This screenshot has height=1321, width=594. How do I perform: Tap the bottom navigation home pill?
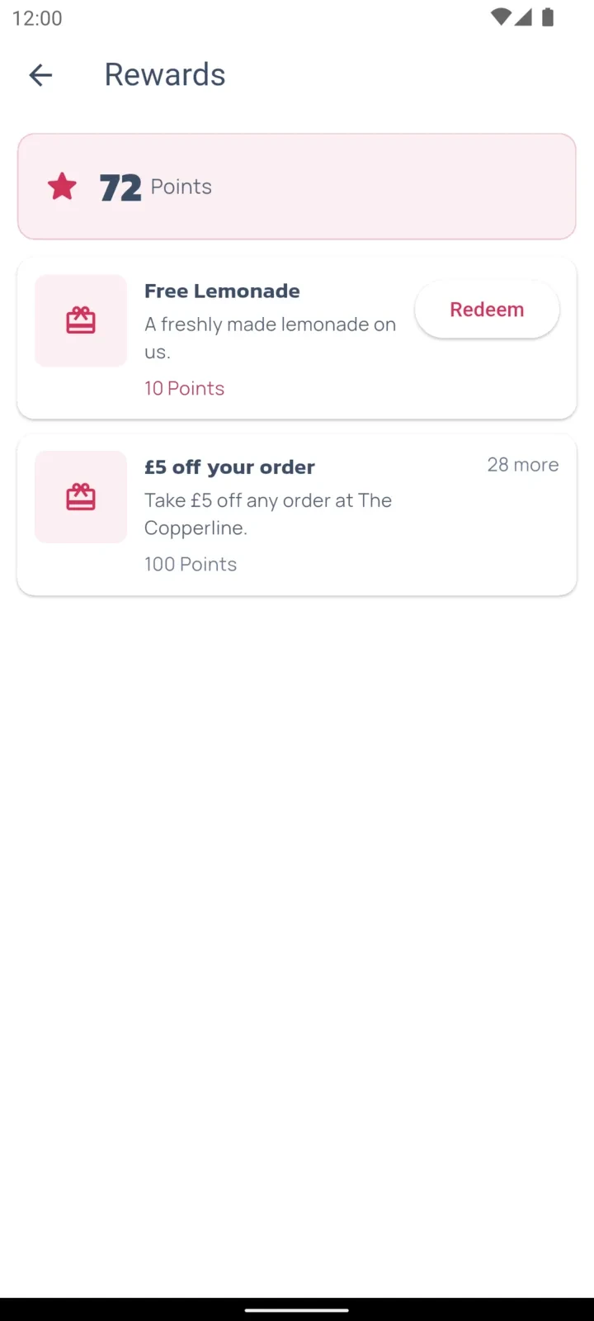tap(297, 1309)
